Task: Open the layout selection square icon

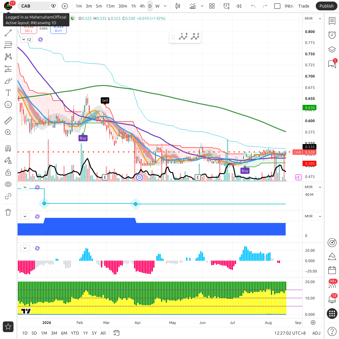Action: (x=277, y=6)
